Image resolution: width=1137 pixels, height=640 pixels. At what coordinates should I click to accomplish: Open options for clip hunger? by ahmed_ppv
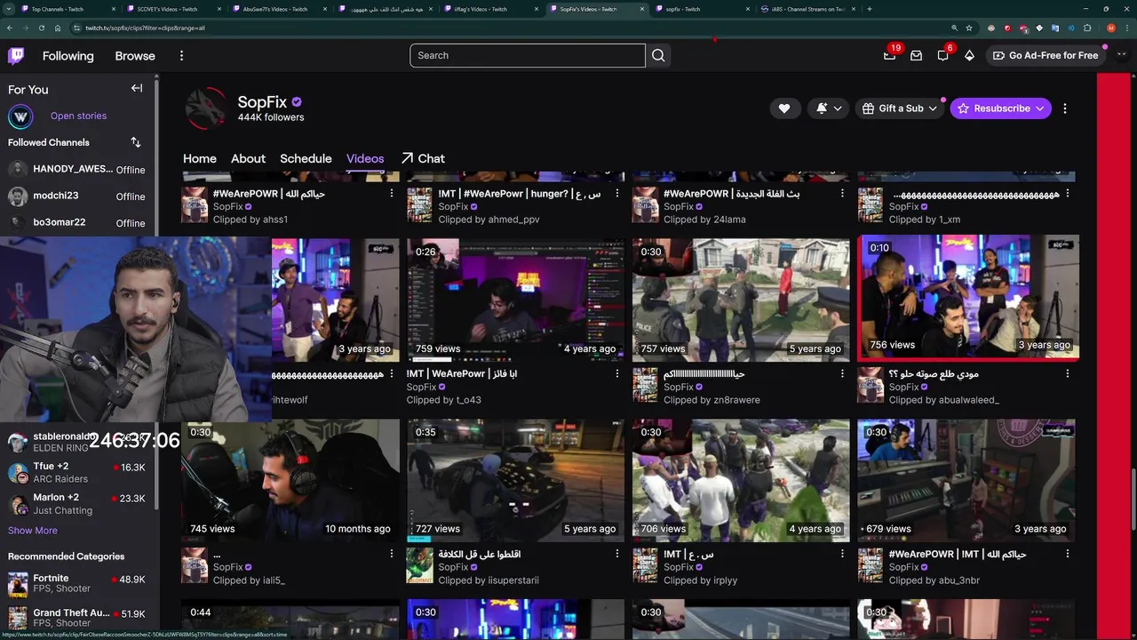click(x=616, y=193)
